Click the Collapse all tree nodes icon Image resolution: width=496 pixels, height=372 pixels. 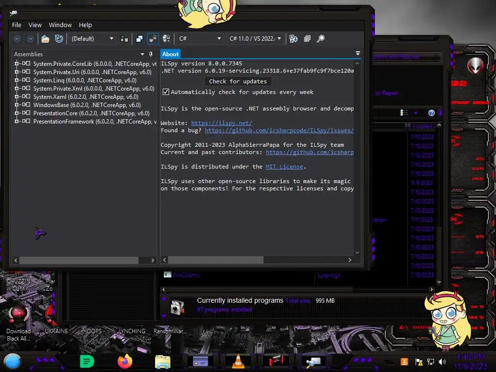tap(307, 39)
